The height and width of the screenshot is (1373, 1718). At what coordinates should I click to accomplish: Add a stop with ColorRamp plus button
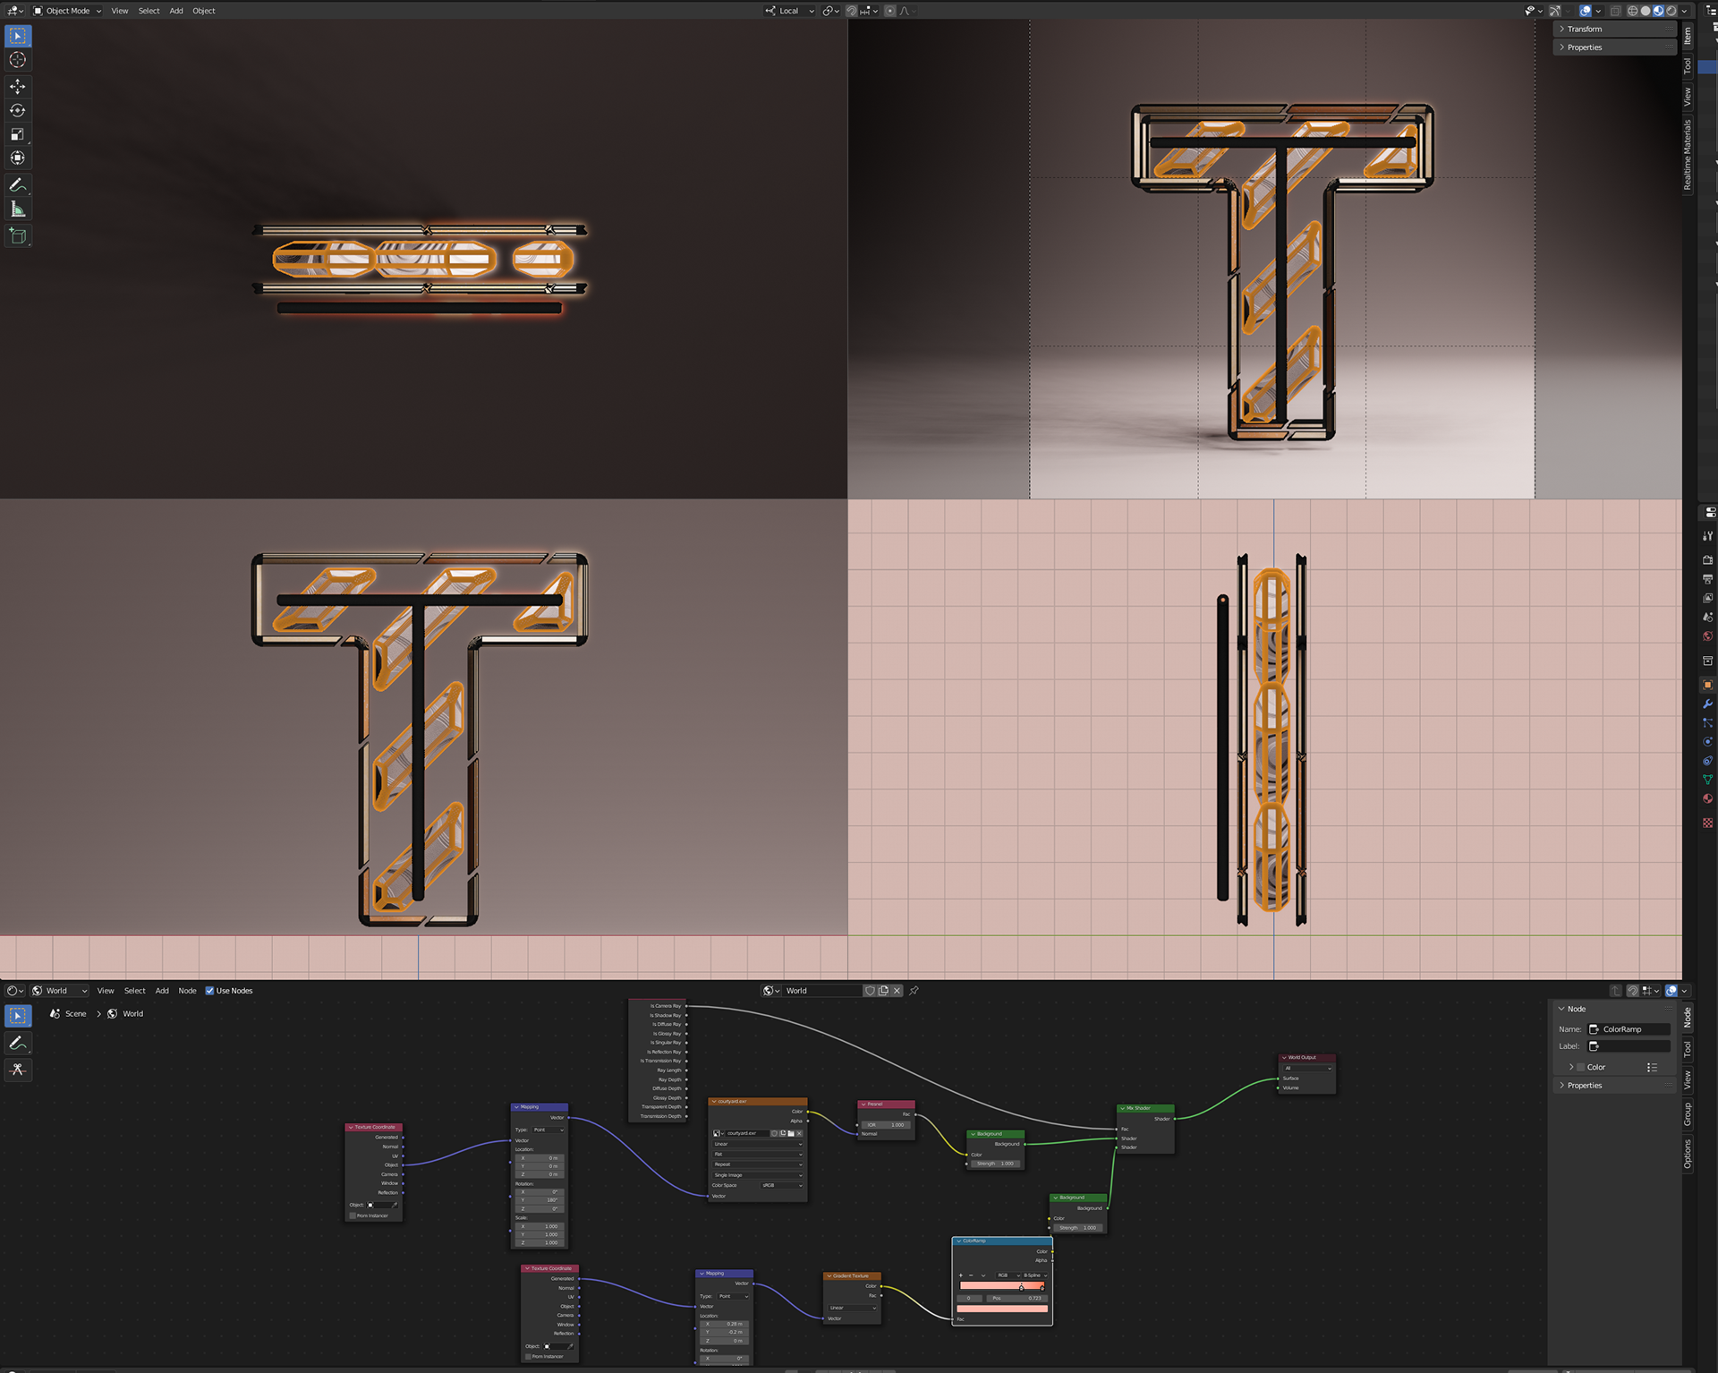coord(961,1275)
